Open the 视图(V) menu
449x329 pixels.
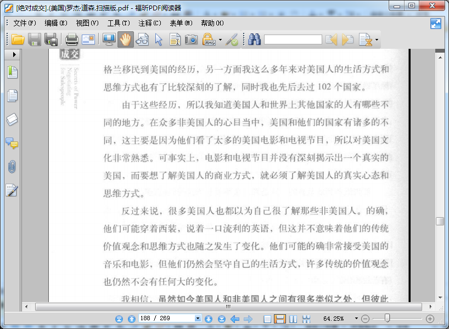coord(87,23)
